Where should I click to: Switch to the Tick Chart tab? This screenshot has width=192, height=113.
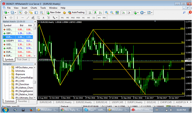tap(22, 59)
